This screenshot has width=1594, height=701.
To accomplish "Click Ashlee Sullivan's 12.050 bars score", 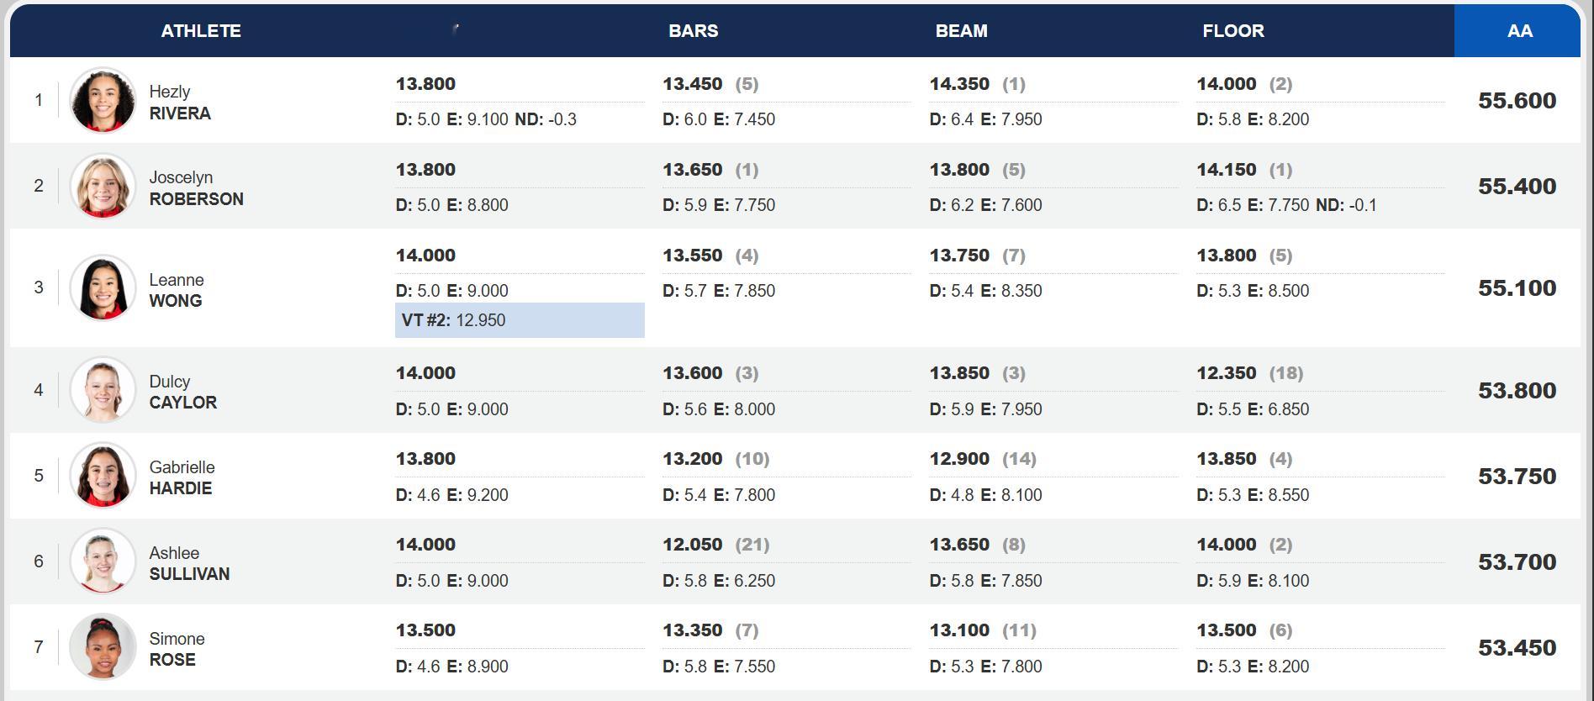I will click(x=693, y=545).
